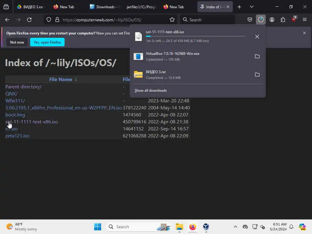Open a new browser tab
The width and height of the screenshot is (312, 234).
point(239,7)
